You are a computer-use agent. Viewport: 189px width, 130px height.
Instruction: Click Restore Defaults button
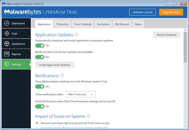pyautogui.click(x=167, y=35)
